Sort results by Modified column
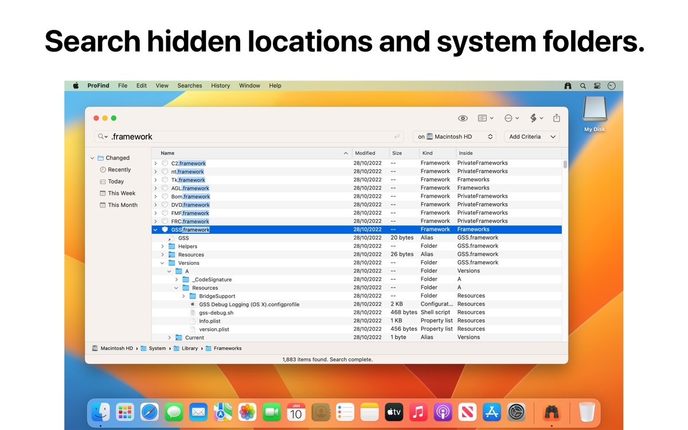 [x=370, y=153]
